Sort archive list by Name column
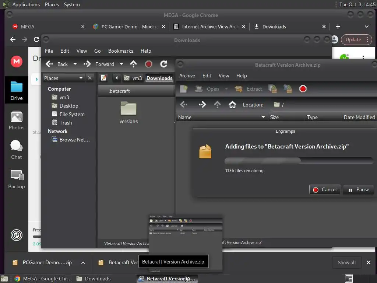Screen dimensions: 377x283 point(221,117)
